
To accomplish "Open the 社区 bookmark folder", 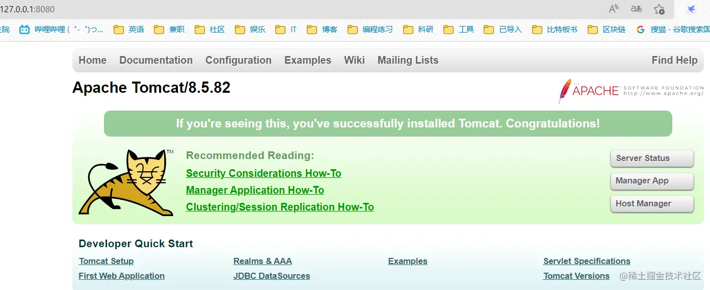I will tap(209, 30).
